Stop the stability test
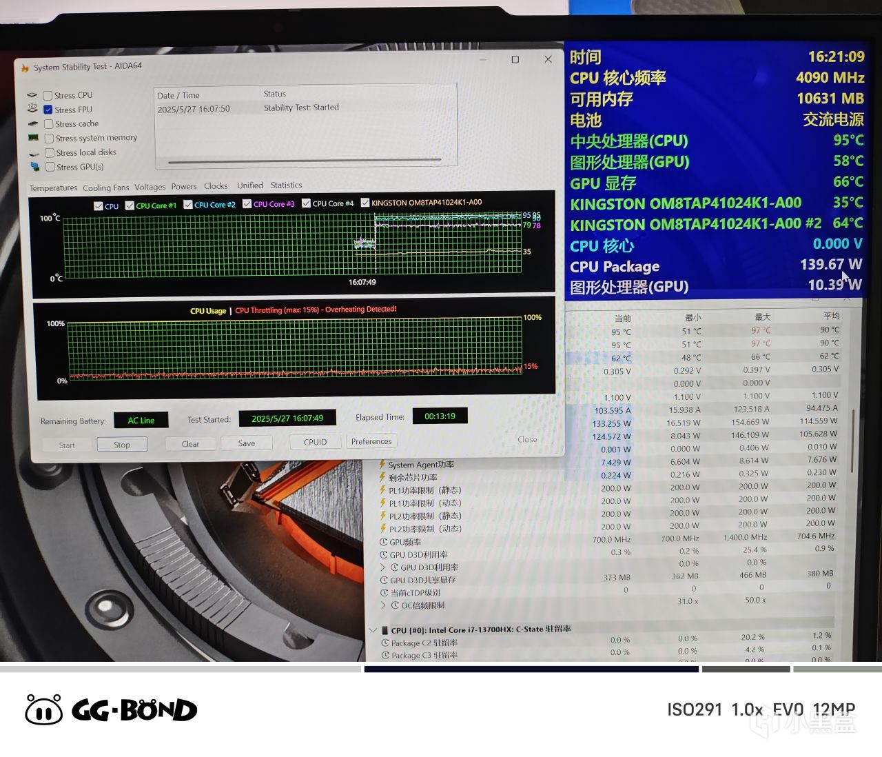The height and width of the screenshot is (757, 882). point(122,445)
